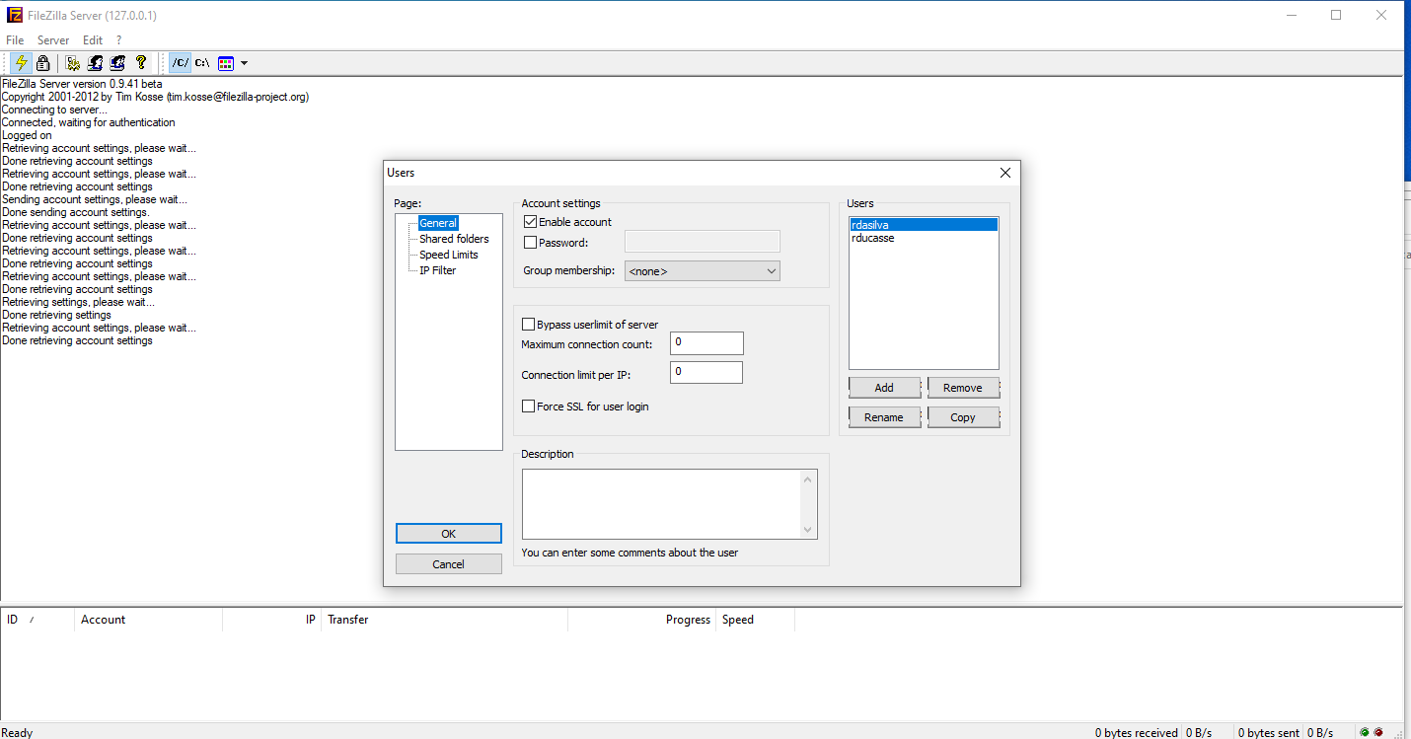Image resolution: width=1411 pixels, height=739 pixels.
Task: Tick the Password checkbox
Action: tap(531, 242)
